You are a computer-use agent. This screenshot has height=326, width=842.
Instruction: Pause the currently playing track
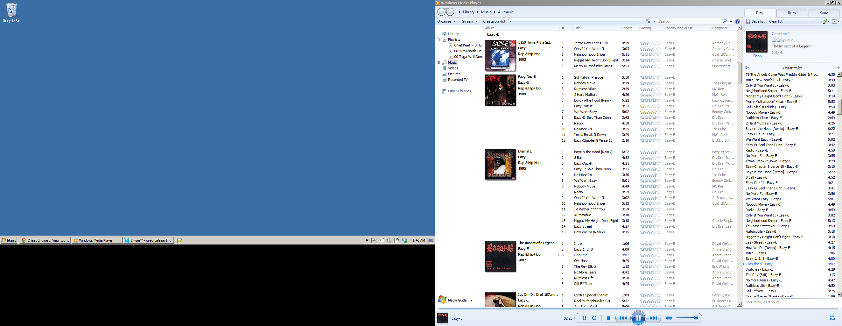tap(638, 317)
